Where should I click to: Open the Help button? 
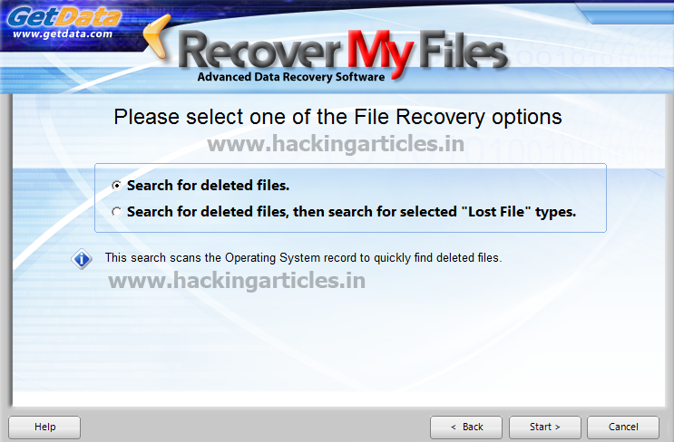pyautogui.click(x=44, y=427)
